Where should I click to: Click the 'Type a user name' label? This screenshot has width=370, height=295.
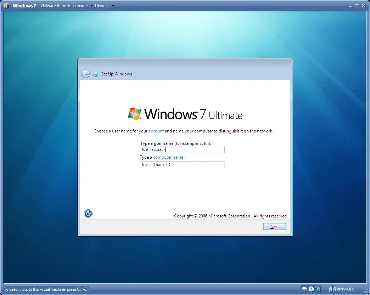click(175, 143)
